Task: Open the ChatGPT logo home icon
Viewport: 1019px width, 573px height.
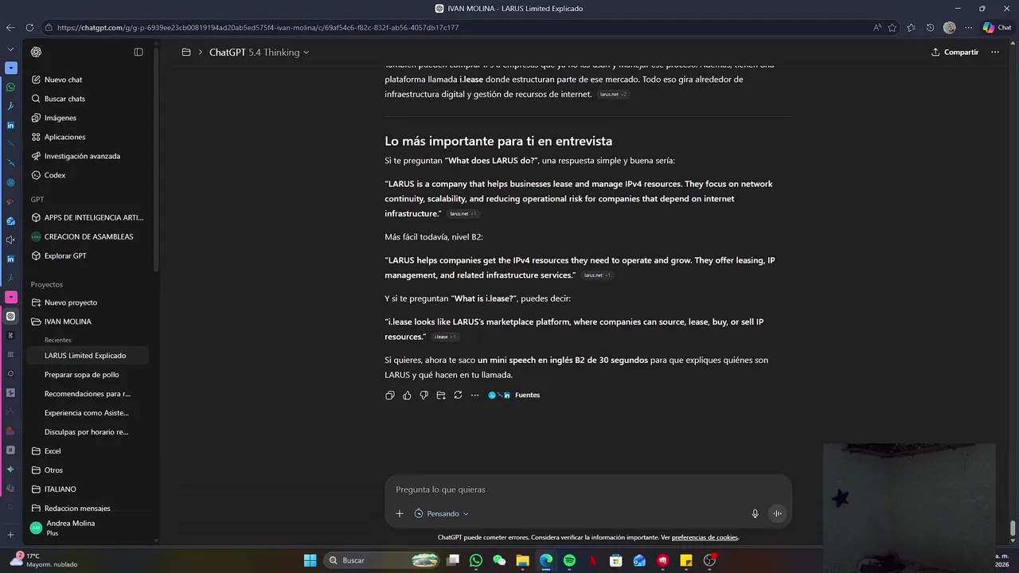Action: coord(36,52)
